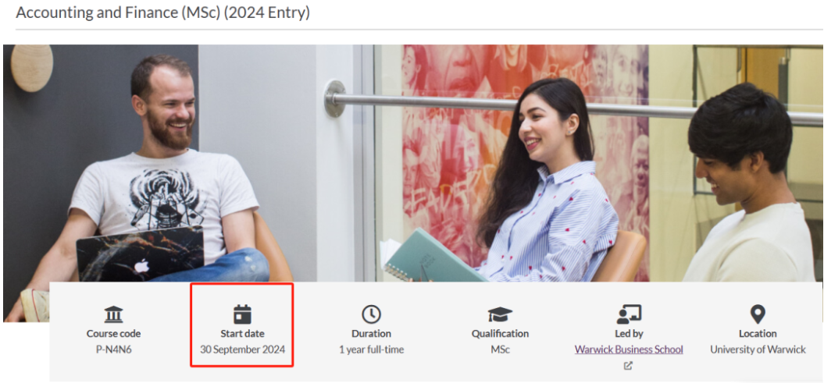Viewport: 824px width, 383px height.
Task: Click the Start date calendar icon
Action: (242, 314)
